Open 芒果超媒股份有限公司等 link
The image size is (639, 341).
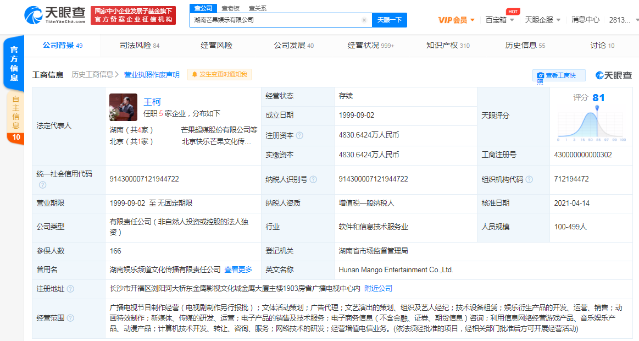[x=219, y=130]
